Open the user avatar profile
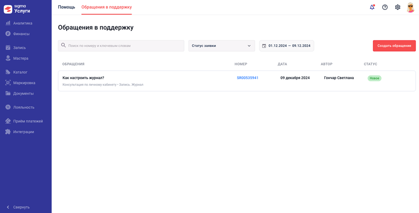 pyautogui.click(x=410, y=7)
